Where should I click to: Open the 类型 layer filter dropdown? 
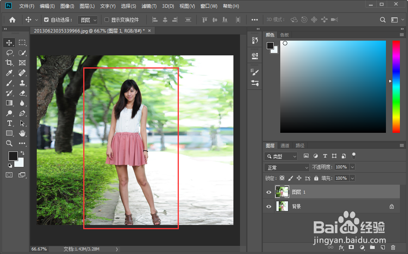[x=281, y=156]
